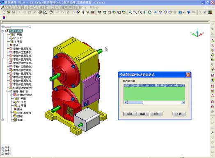
Task: Click the expression list horizontal scrollbar right arrow
Action: point(183,102)
